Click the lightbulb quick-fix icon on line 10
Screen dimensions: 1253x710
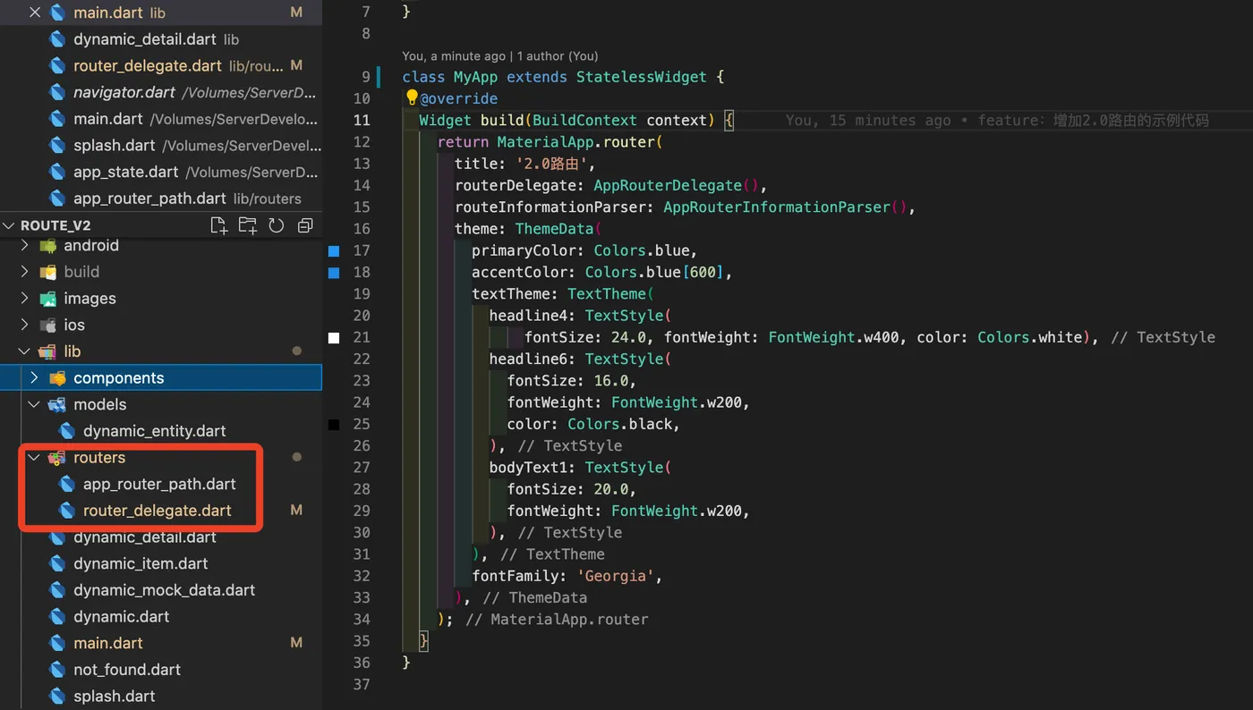coord(412,97)
